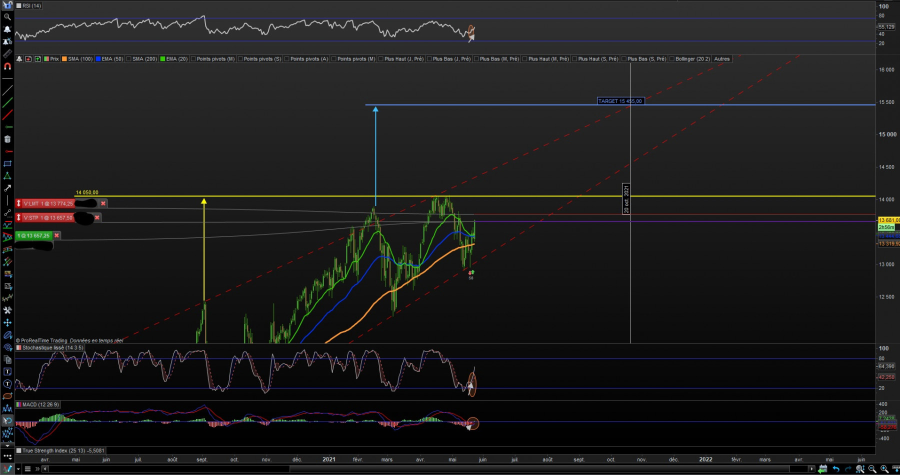This screenshot has height=475, width=900.
Task: Expand the downward arrow under the left toolbar
Action: (x=7, y=445)
